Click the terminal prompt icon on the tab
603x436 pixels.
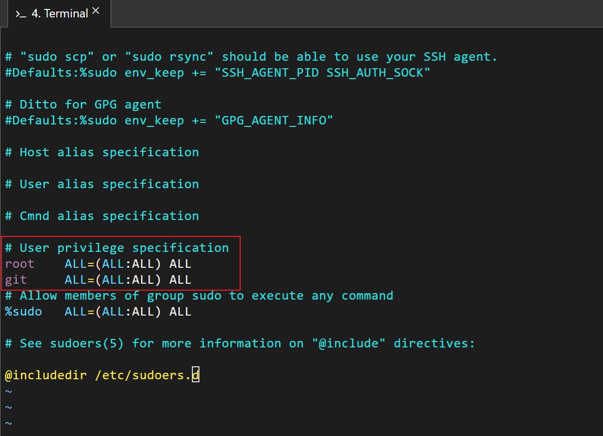point(20,13)
